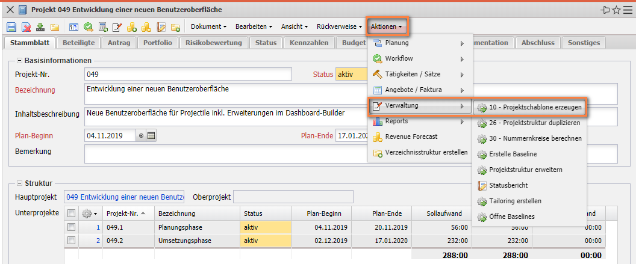636x264 pixels.
Task: Click the yellow folder toolbar icon
Action: (54, 27)
